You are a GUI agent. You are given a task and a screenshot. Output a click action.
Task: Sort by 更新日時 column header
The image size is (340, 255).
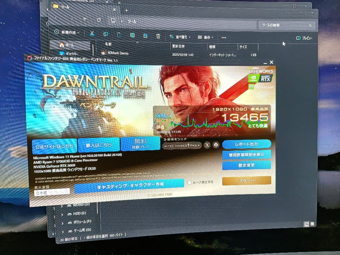coord(178,46)
